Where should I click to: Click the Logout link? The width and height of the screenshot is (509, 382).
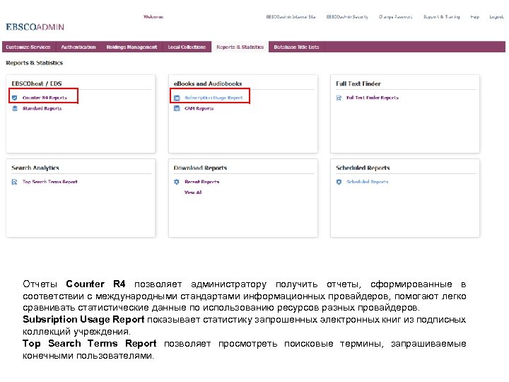tap(497, 16)
